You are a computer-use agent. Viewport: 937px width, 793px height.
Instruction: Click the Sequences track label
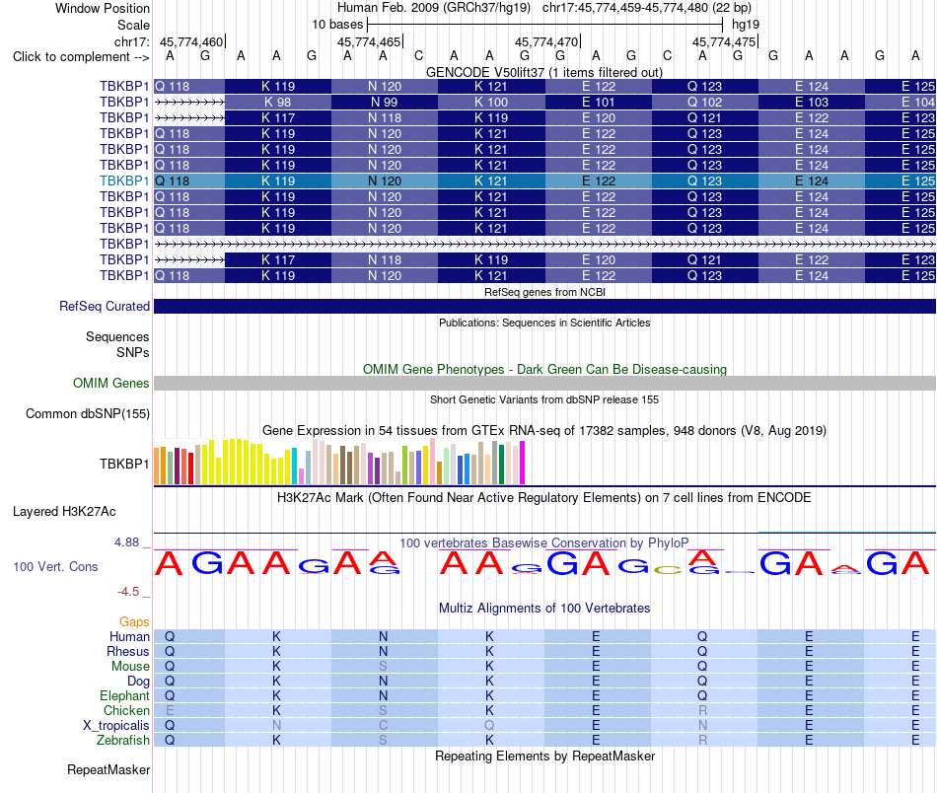click(x=117, y=336)
